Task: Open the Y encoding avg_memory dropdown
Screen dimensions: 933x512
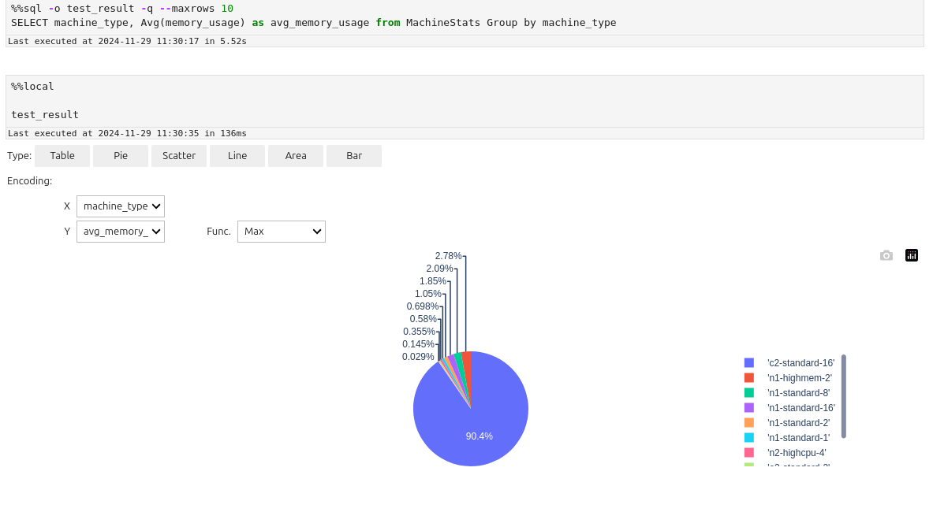Action: tap(121, 232)
